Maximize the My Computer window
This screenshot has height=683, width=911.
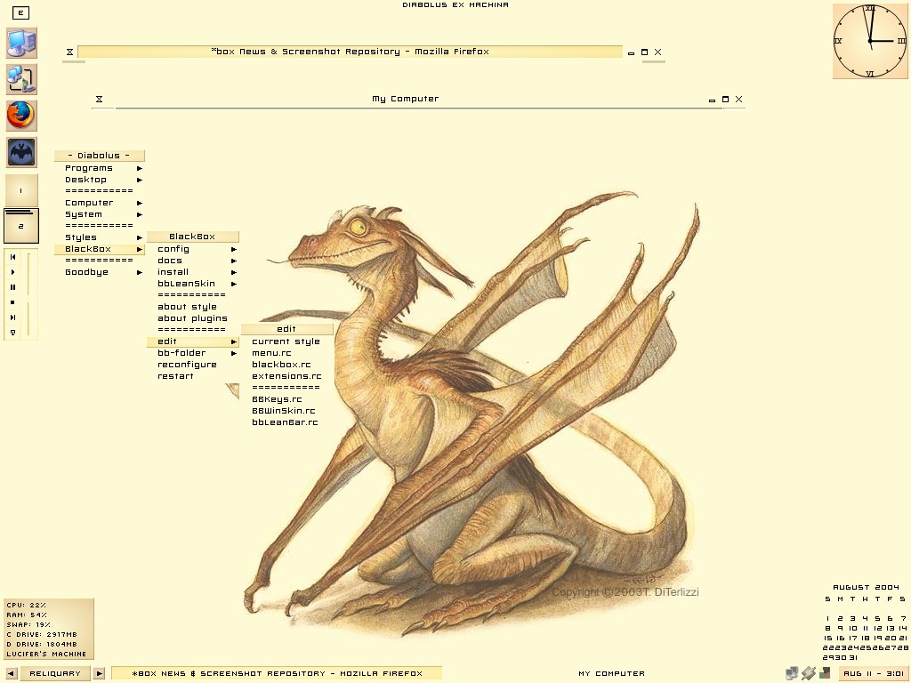[x=725, y=100]
